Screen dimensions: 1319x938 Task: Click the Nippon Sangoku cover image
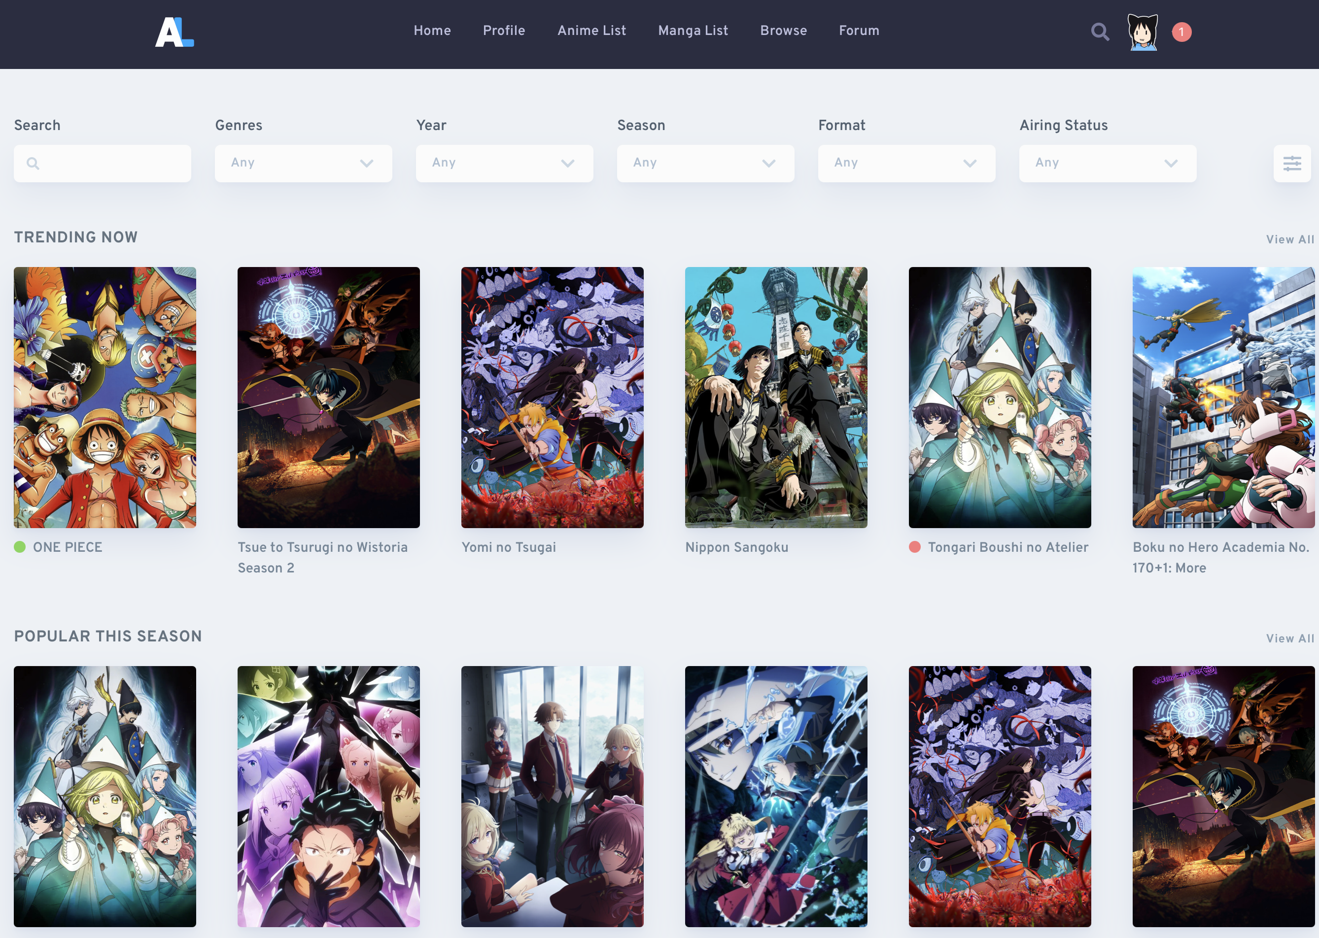(x=776, y=398)
